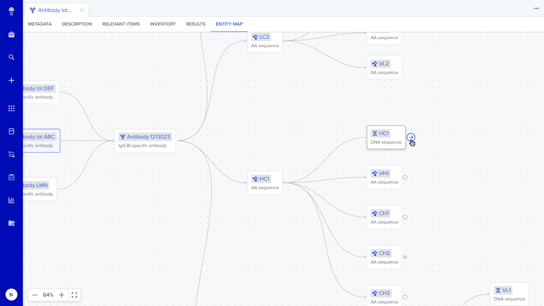Open the LC2 AA sequence link
Viewport: 544px width, 306px height.
(264, 37)
